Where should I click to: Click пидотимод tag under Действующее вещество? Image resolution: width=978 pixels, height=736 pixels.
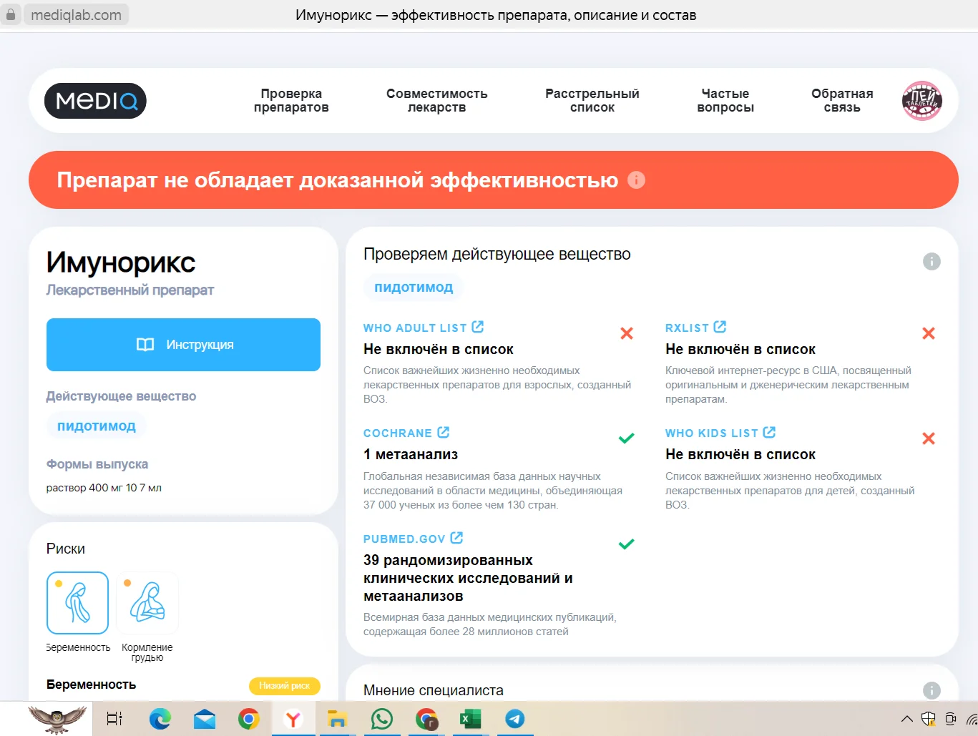tap(97, 426)
